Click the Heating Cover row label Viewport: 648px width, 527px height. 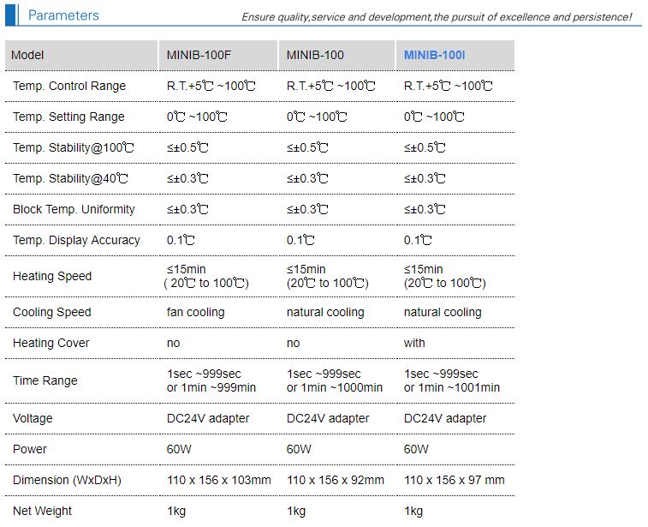click(x=51, y=343)
